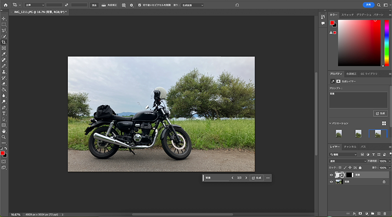
Task: Select the Eraser tool
Action: (3, 83)
